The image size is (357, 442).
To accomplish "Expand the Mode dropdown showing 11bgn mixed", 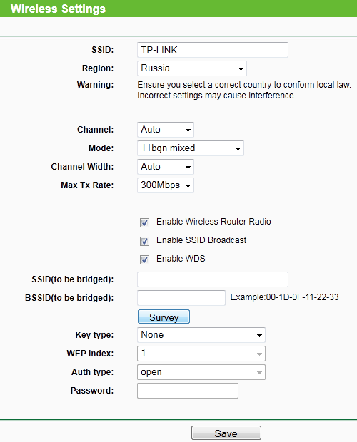I will (191, 148).
